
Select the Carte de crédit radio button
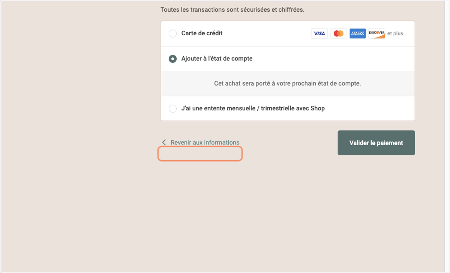pos(172,34)
